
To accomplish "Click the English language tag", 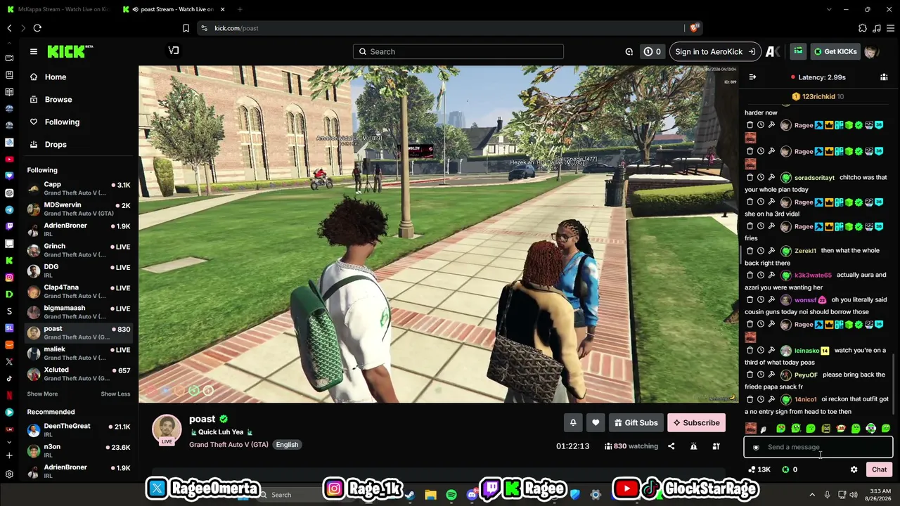I will coord(287,445).
